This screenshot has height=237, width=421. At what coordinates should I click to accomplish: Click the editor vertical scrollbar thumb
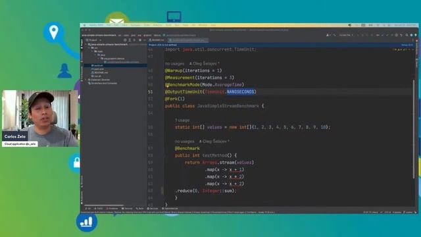pyautogui.click(x=414, y=129)
